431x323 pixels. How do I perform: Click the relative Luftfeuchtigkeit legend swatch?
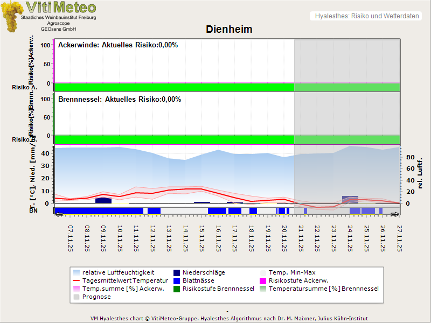(x=77, y=272)
